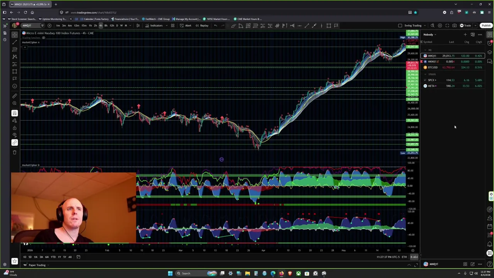
Task: Open the chart candle style selector
Action: point(138,25)
